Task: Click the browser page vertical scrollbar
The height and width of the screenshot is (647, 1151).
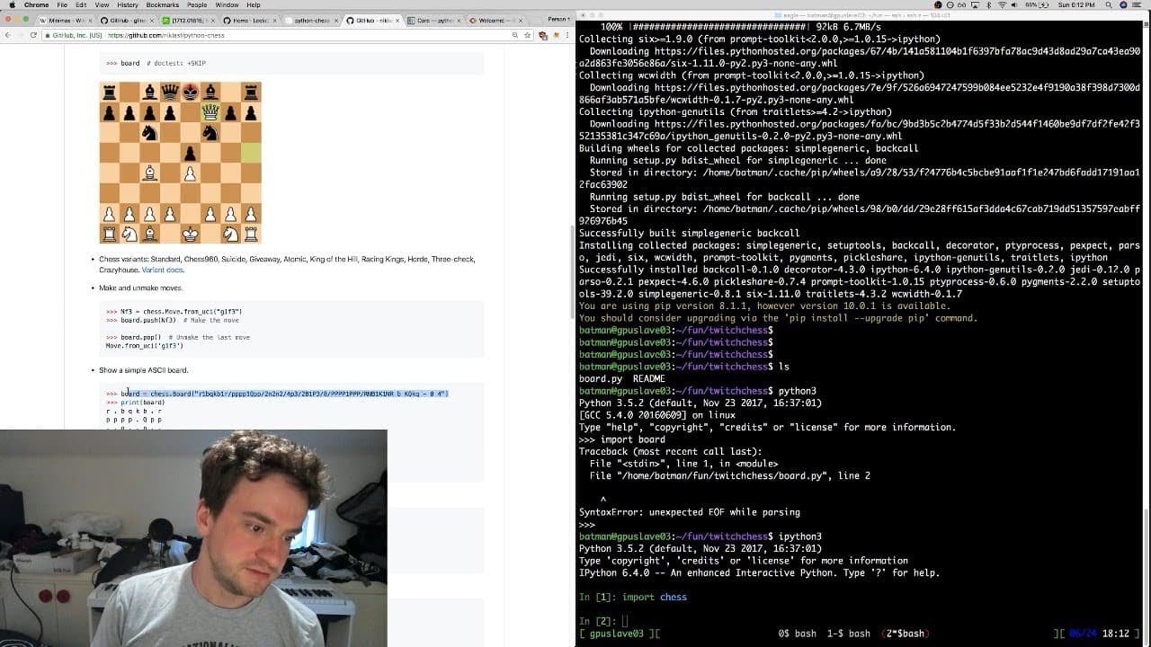Action: click(572, 270)
